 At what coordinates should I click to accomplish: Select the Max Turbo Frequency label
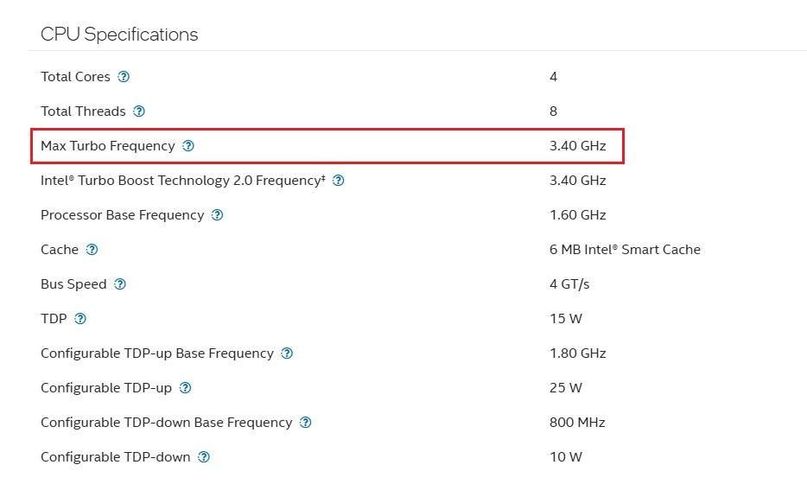pyautogui.click(x=108, y=146)
